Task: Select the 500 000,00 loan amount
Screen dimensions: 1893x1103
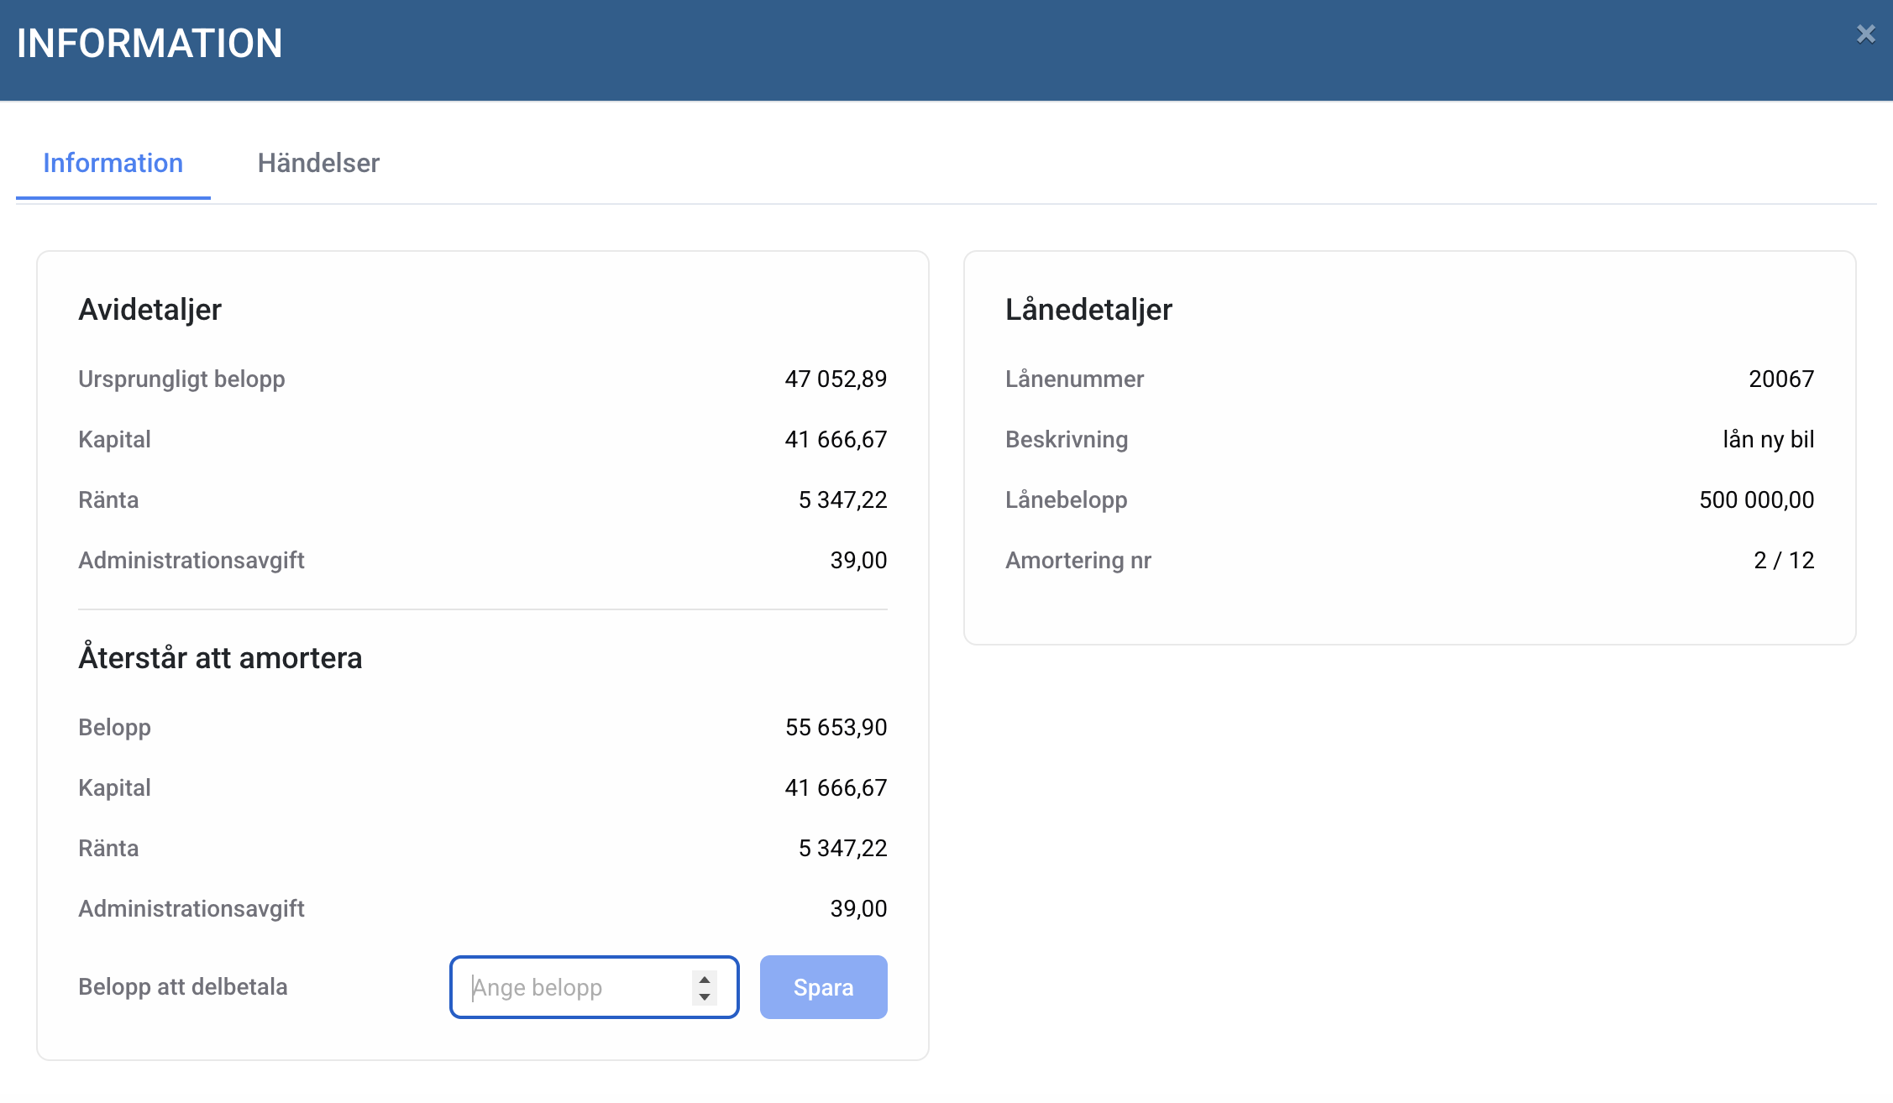Action: pos(1756,500)
